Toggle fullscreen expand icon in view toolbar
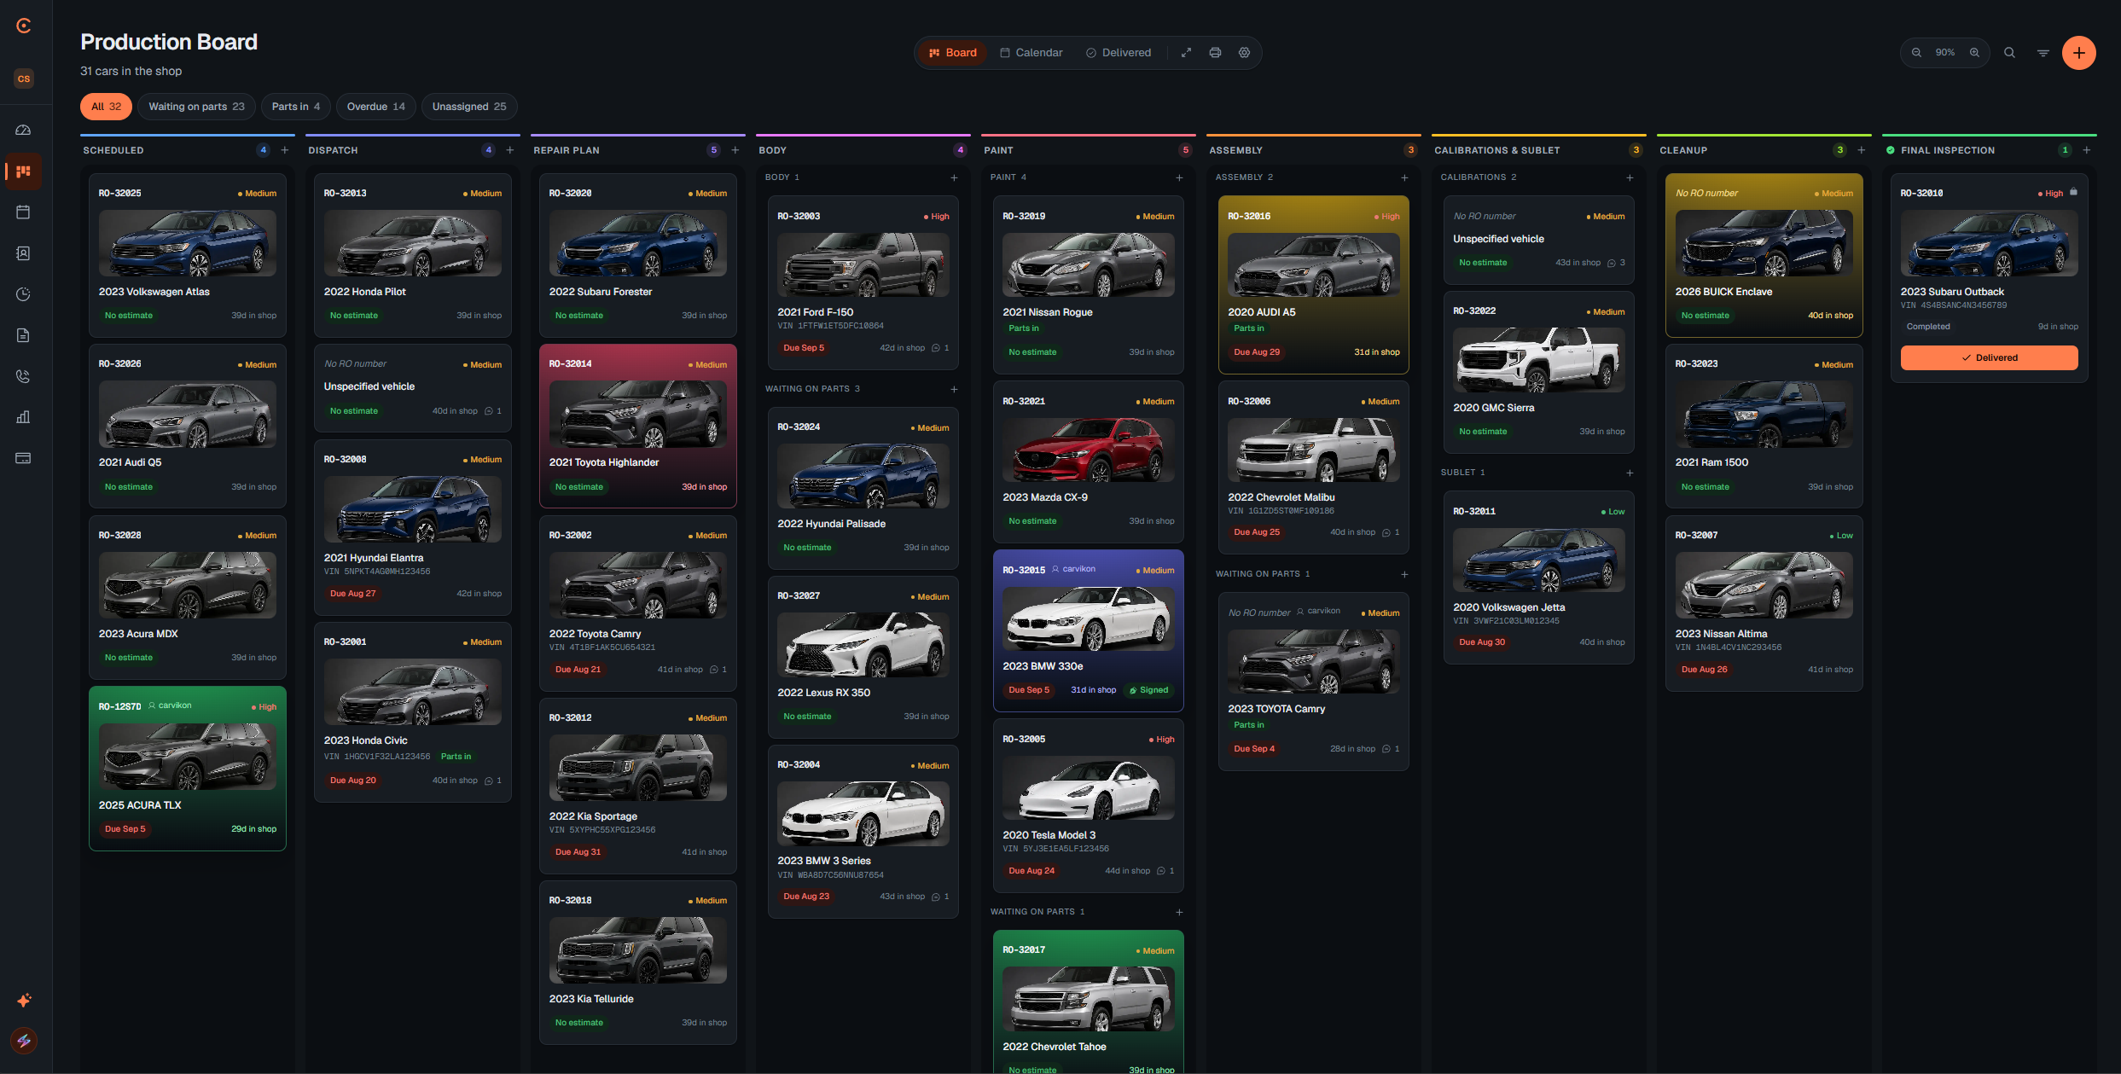The height and width of the screenshot is (1074, 2121). [1186, 53]
